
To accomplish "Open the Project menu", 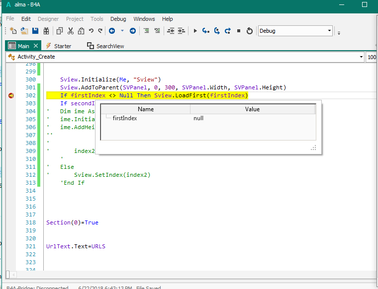I will pos(75,19).
